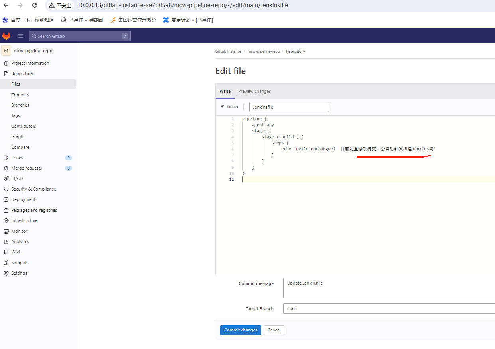Image resolution: width=495 pixels, height=349 pixels.
Task: Switch to the Preview changes tab
Action: (254, 91)
